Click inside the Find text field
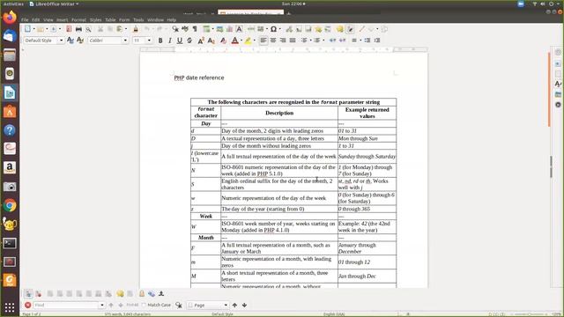 pyautogui.click(x=66, y=306)
